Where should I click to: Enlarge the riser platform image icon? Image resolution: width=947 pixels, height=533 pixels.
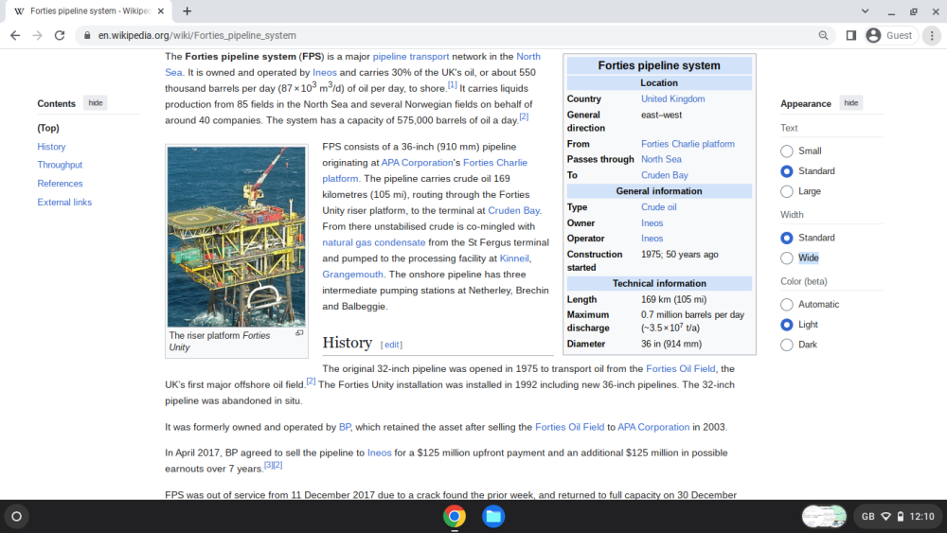click(x=299, y=333)
